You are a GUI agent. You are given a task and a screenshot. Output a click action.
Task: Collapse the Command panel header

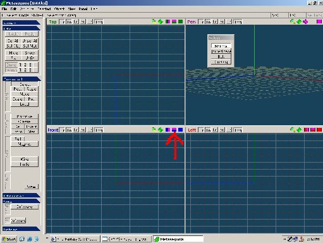click(x=21, y=79)
